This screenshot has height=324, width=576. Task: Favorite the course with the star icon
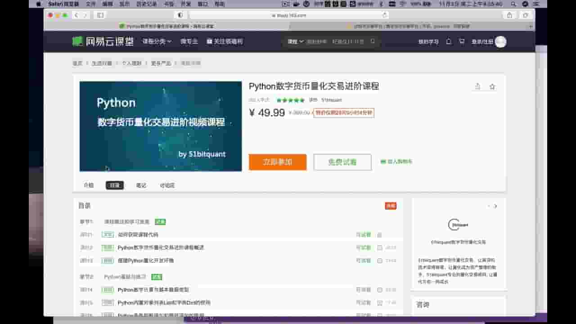(492, 86)
